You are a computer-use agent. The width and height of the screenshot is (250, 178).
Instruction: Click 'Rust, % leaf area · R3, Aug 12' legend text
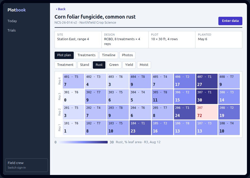coord(138,142)
